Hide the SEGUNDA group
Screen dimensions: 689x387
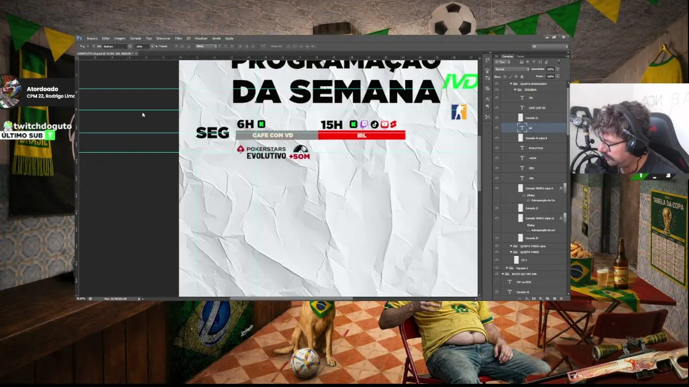coord(497,90)
